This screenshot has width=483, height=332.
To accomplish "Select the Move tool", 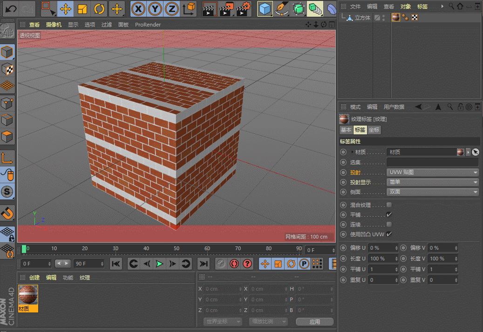I will 65,8.
